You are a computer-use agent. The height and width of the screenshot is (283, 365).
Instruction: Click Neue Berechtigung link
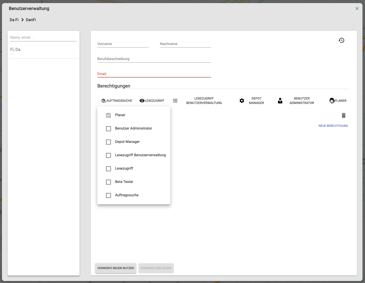pos(333,126)
